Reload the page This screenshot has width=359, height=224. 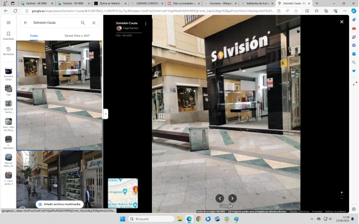15,10
